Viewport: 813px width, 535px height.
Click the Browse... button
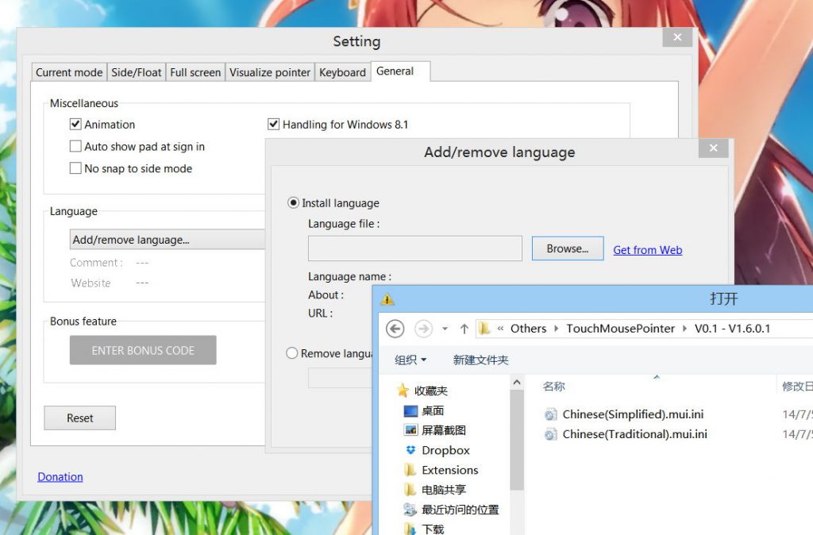(x=567, y=248)
